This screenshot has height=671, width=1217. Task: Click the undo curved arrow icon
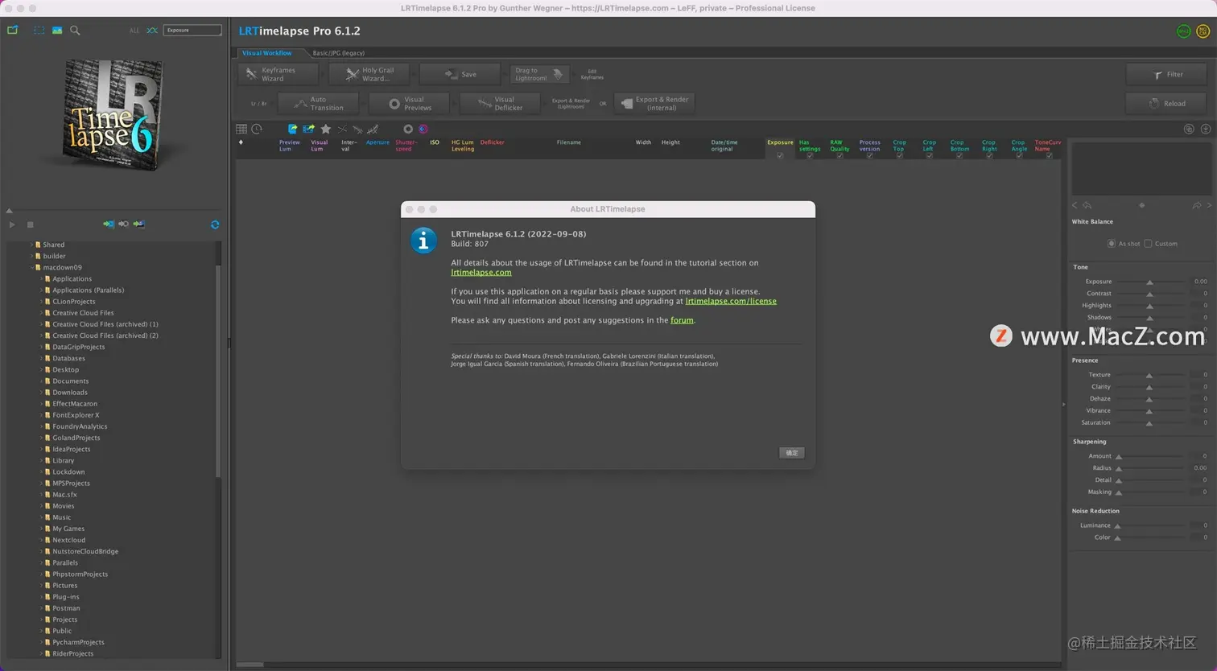pyautogui.click(x=1087, y=205)
